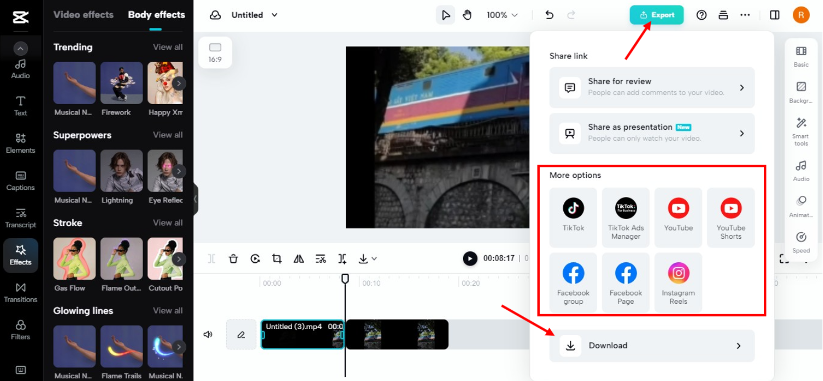Open the Elements library
Viewport: 823px width, 381px height.
pyautogui.click(x=20, y=143)
